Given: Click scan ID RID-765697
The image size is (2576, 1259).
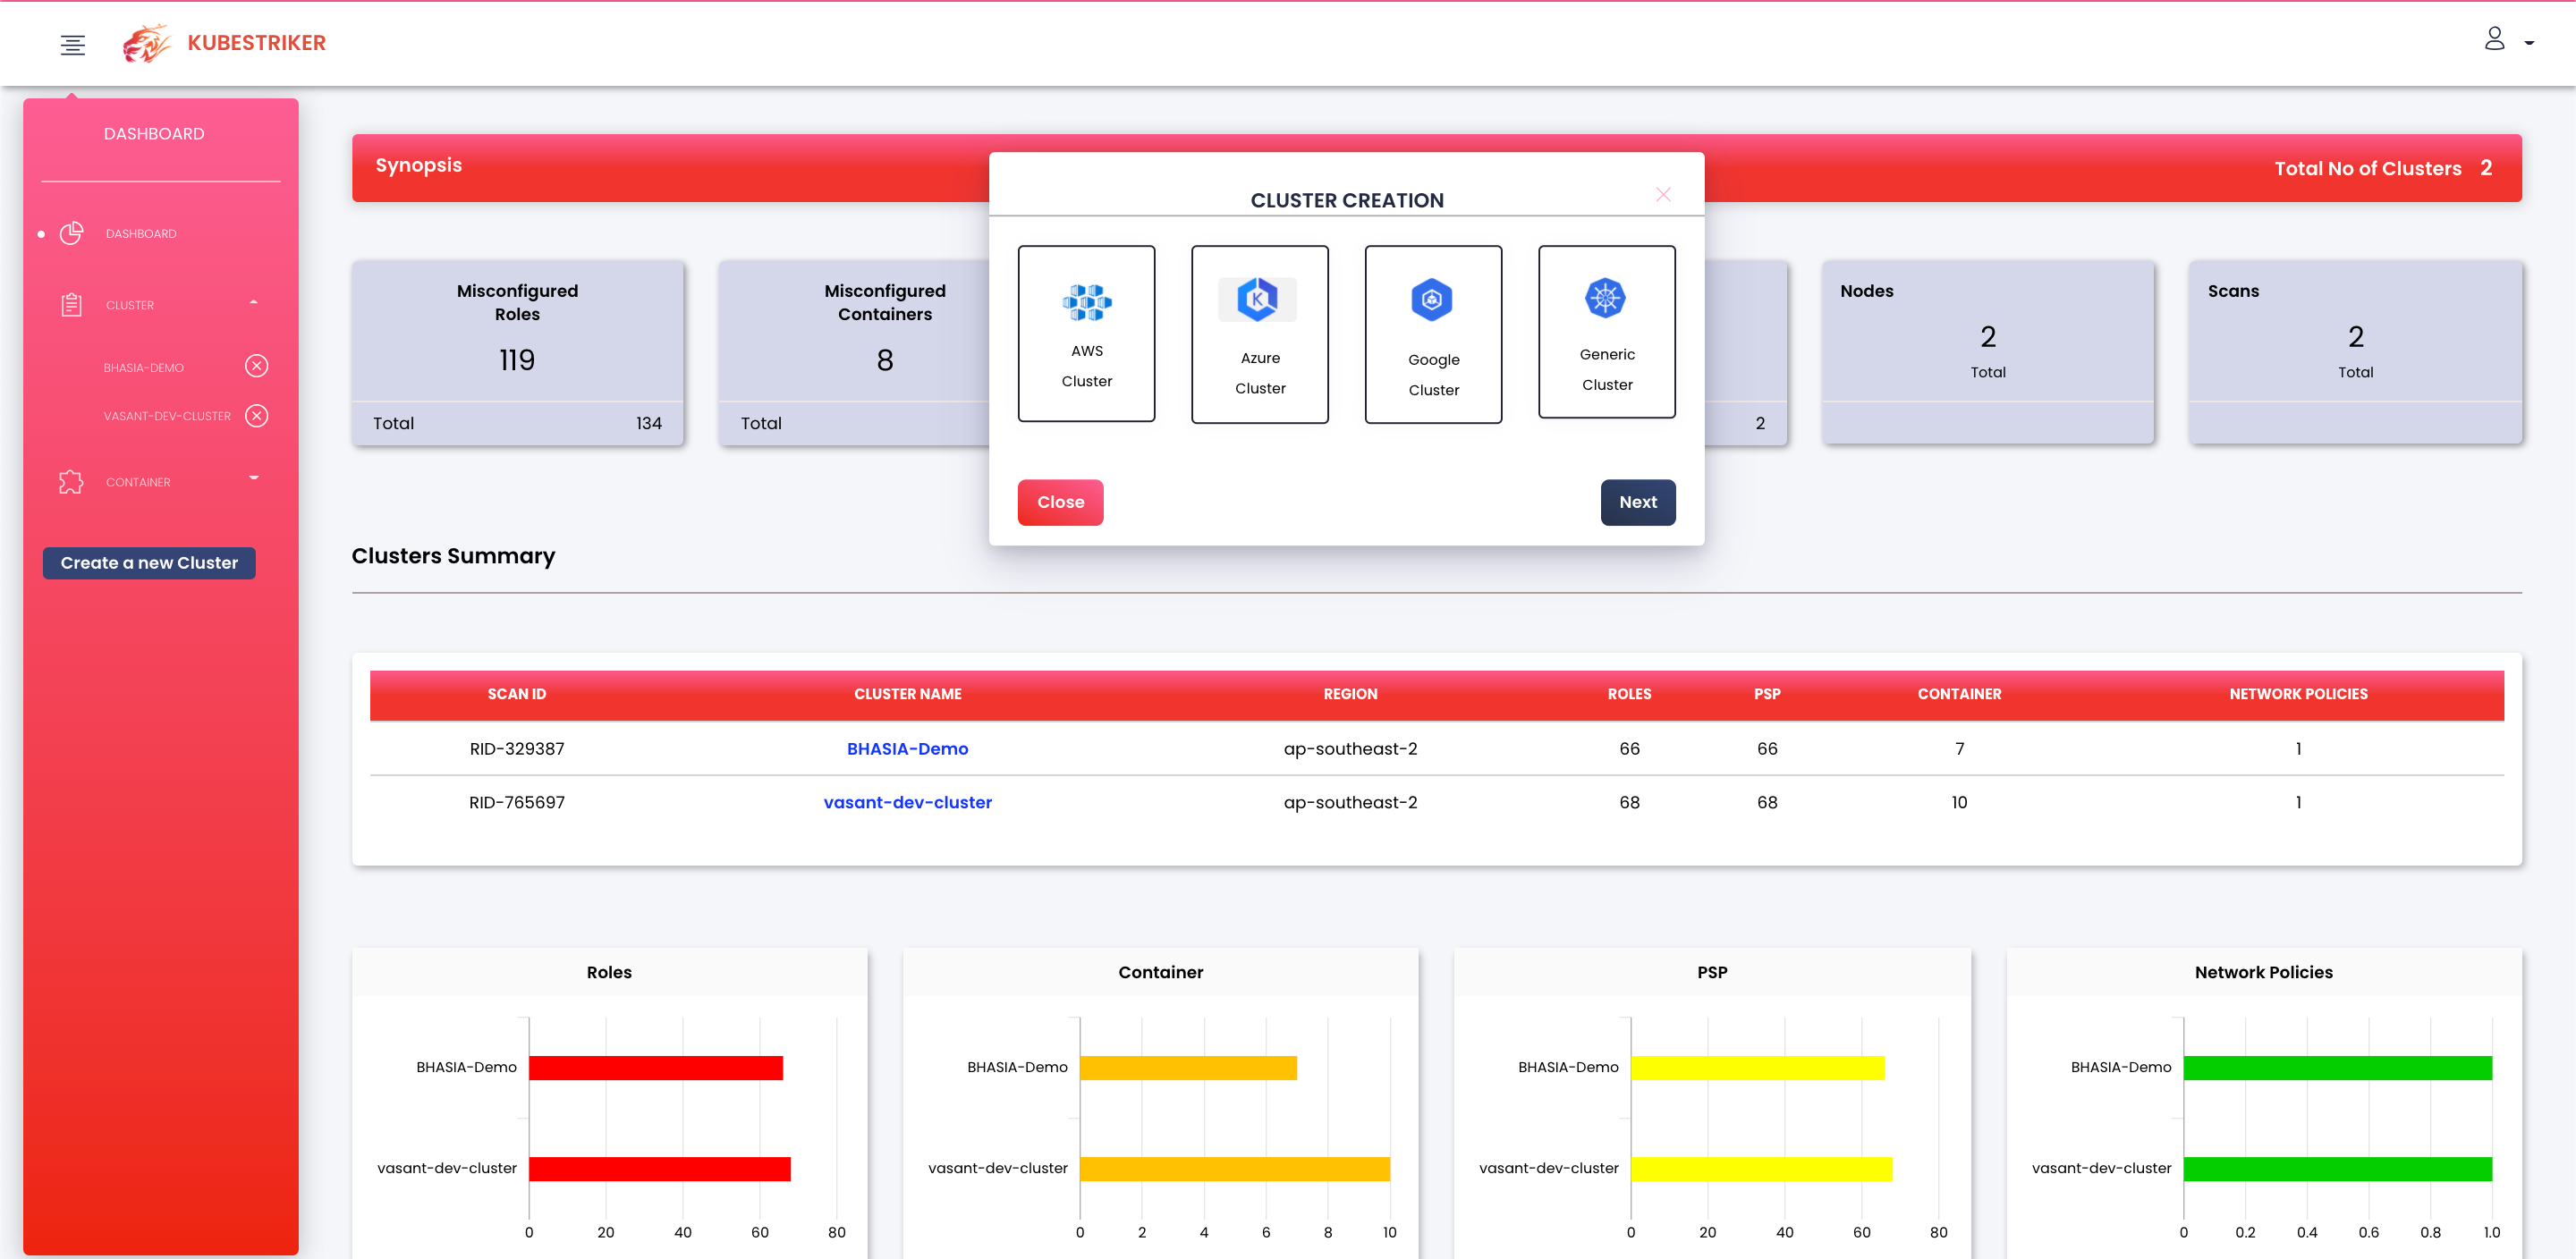Looking at the screenshot, I should (x=516, y=802).
